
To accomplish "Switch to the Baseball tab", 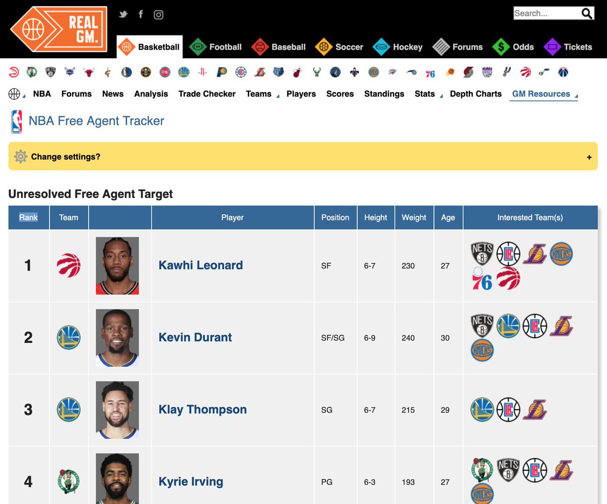I will pos(278,47).
